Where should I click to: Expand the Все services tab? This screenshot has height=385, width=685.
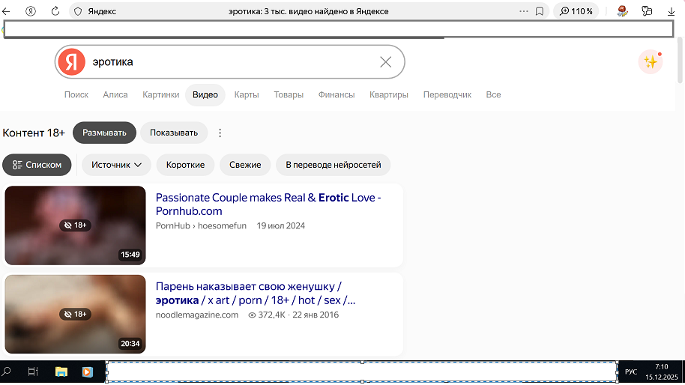pyautogui.click(x=493, y=94)
